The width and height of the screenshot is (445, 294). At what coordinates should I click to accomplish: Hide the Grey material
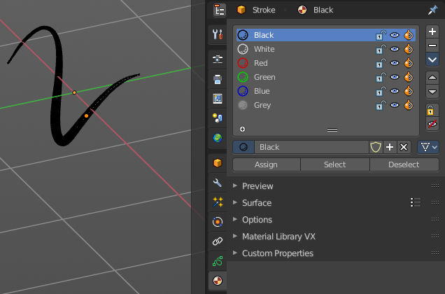[x=395, y=105]
